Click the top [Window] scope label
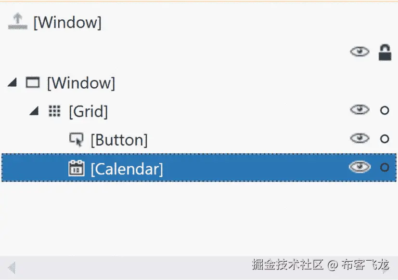 pos(67,22)
